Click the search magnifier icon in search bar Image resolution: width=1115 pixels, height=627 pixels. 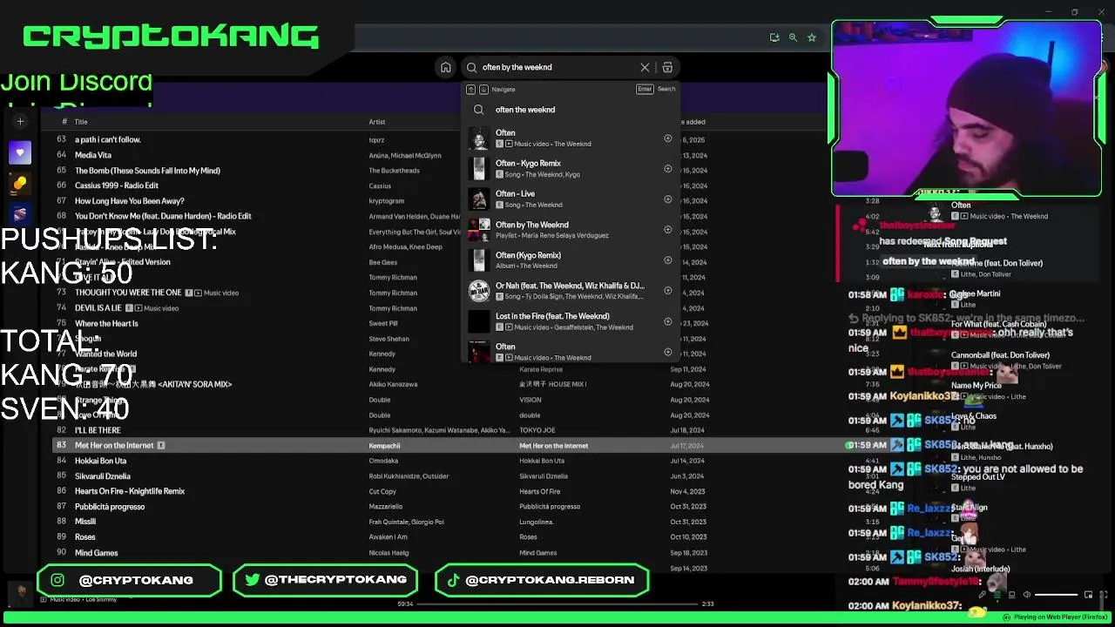(471, 67)
